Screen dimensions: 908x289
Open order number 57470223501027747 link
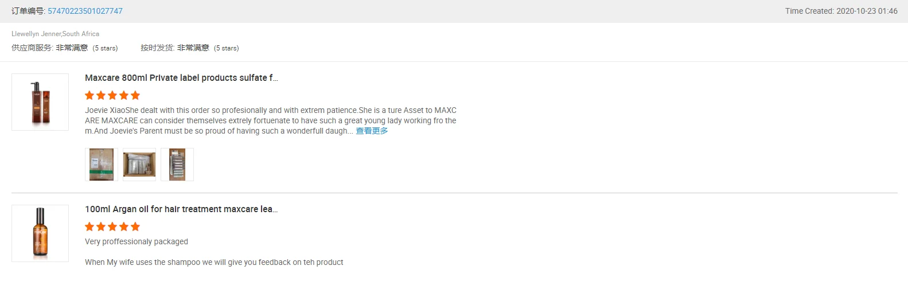[x=85, y=11]
